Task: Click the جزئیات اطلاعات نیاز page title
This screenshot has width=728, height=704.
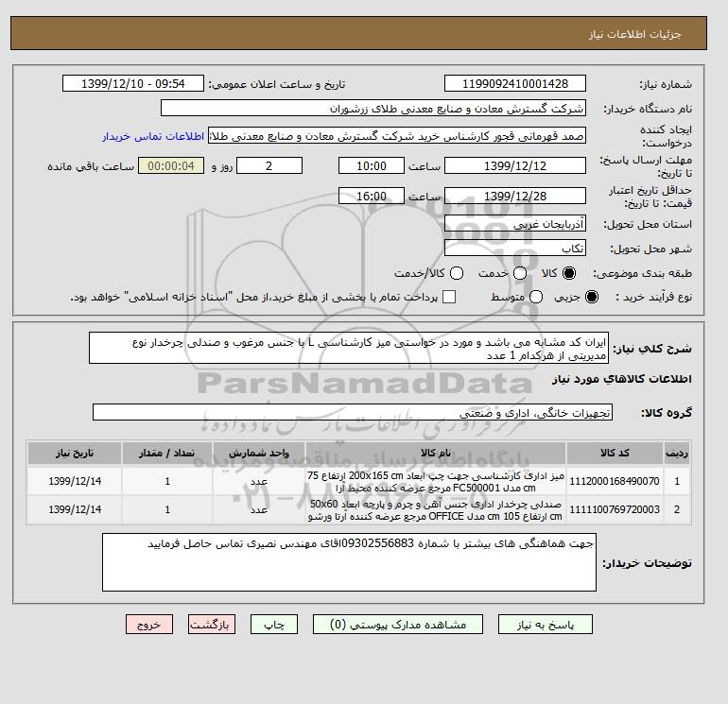Action: tap(634, 34)
